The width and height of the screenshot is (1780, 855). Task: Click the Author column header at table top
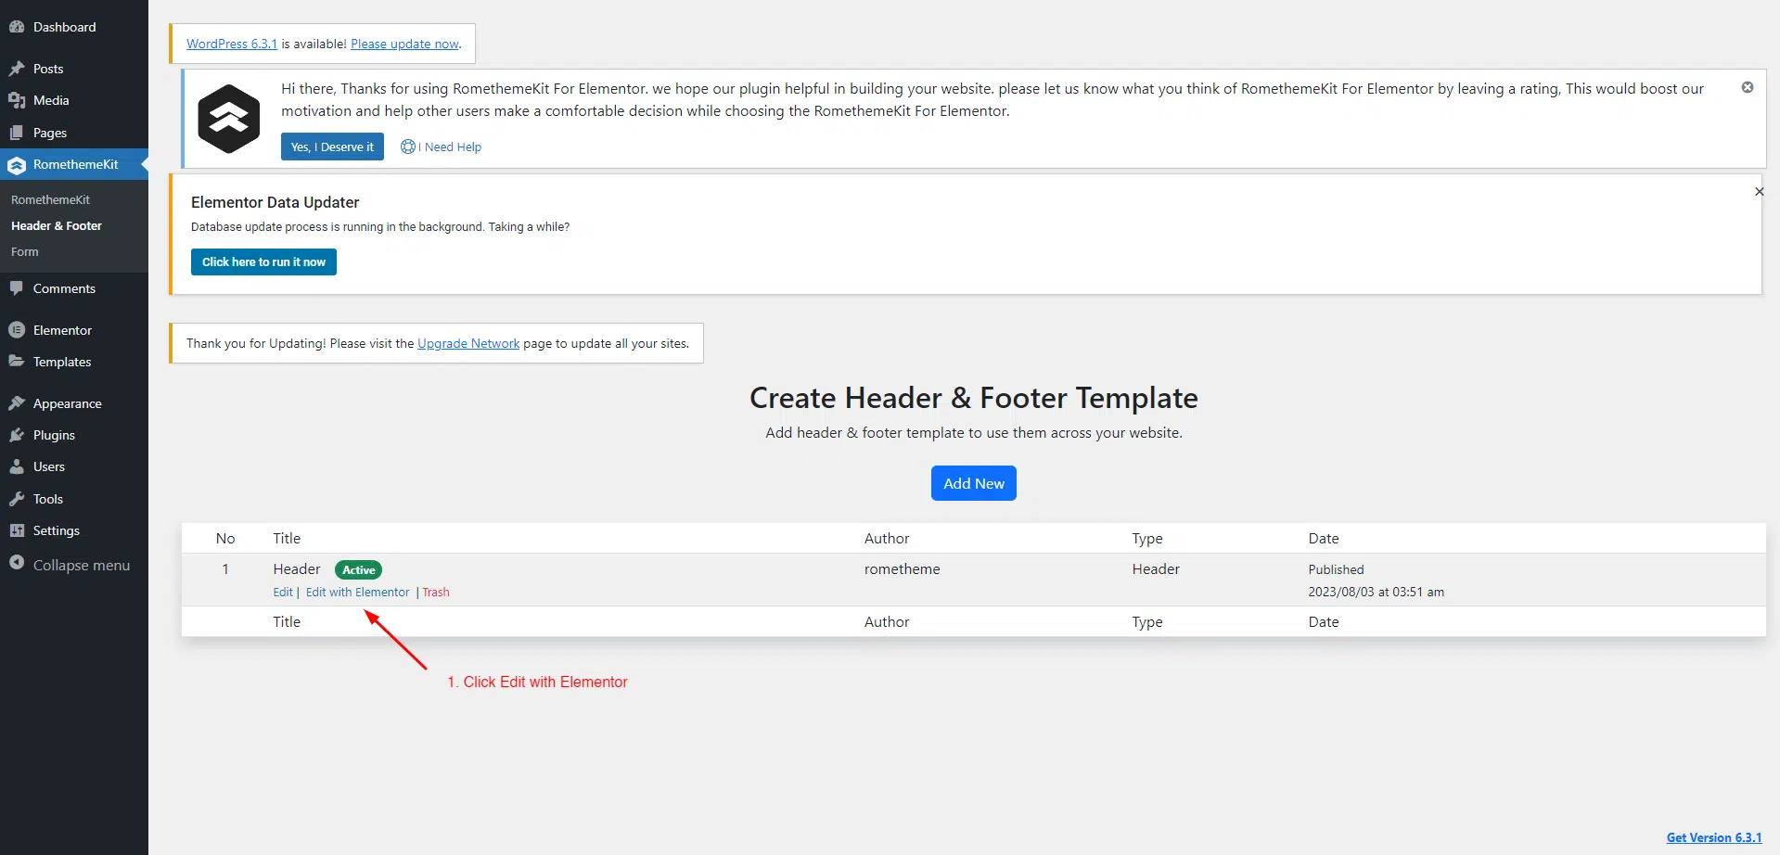[x=887, y=538]
